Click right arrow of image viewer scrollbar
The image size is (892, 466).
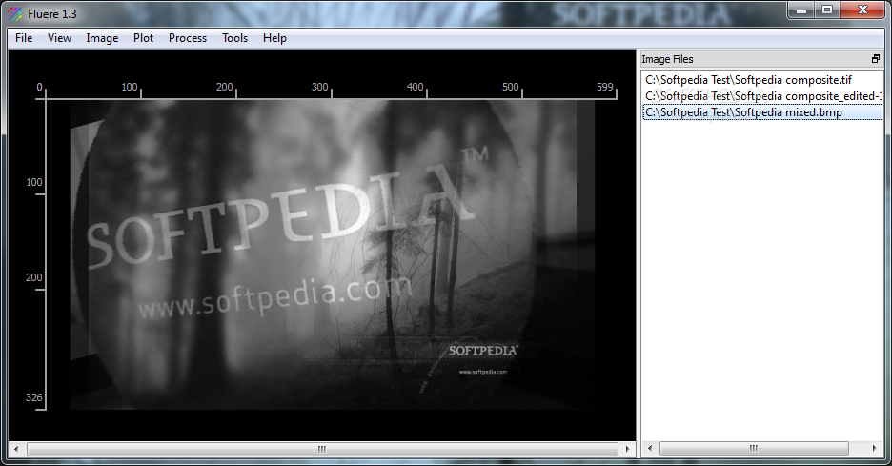(x=627, y=449)
